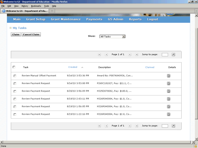Go to next page in bottom pager
Image resolution: width=198 pixels, height=148 pixels.
pos(130,126)
